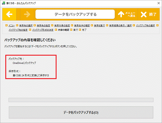Jump to バックアップ先の指定 breadcrumb step
The width and height of the screenshot is (162, 123).
coord(18,30)
